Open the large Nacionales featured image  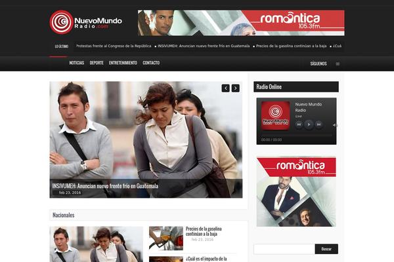click(97, 244)
